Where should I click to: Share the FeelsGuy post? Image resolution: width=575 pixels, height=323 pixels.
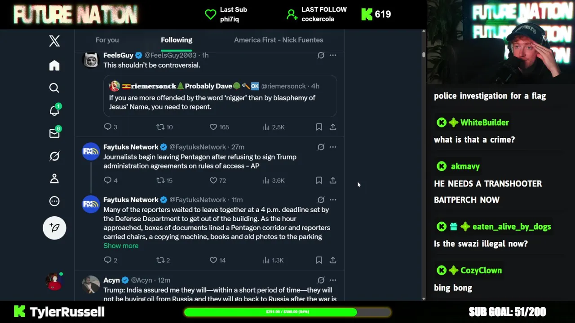pyautogui.click(x=333, y=127)
